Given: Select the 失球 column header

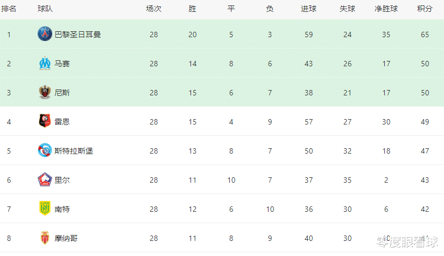Looking at the screenshot, I should coord(348,9).
